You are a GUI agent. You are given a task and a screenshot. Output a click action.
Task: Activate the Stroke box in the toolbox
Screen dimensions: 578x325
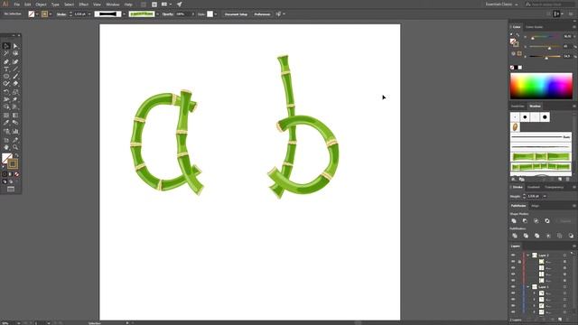point(13,163)
